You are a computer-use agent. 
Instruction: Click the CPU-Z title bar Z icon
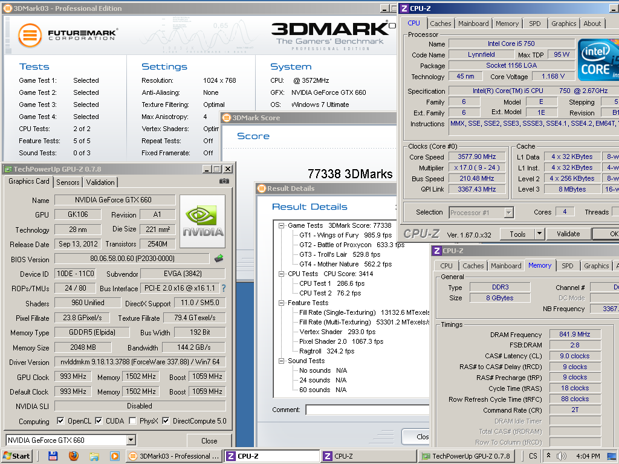click(404, 8)
